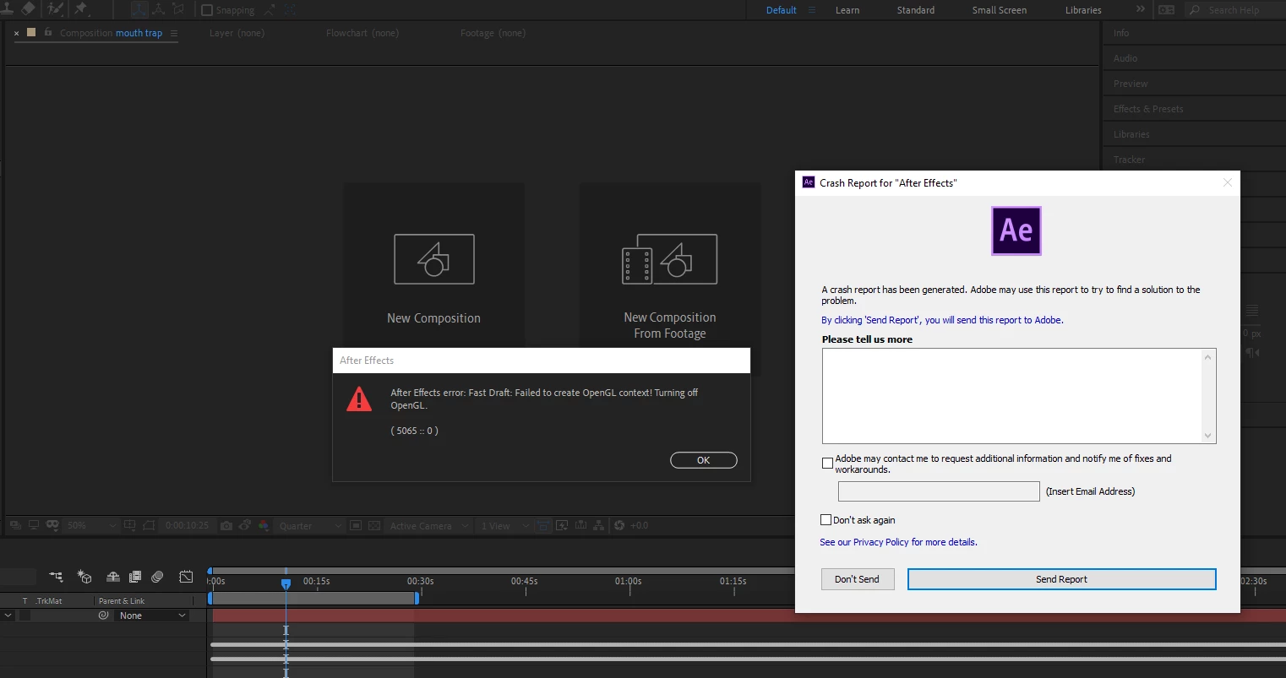Toggle the Draft 3D icon in timeline
The image size is (1286, 678).
click(84, 577)
